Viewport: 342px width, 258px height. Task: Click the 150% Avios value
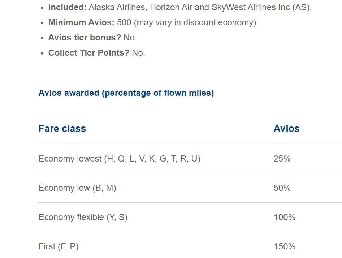[x=285, y=246]
